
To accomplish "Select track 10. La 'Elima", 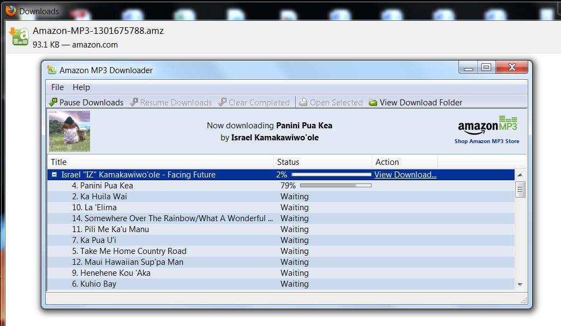I will [281, 208].
